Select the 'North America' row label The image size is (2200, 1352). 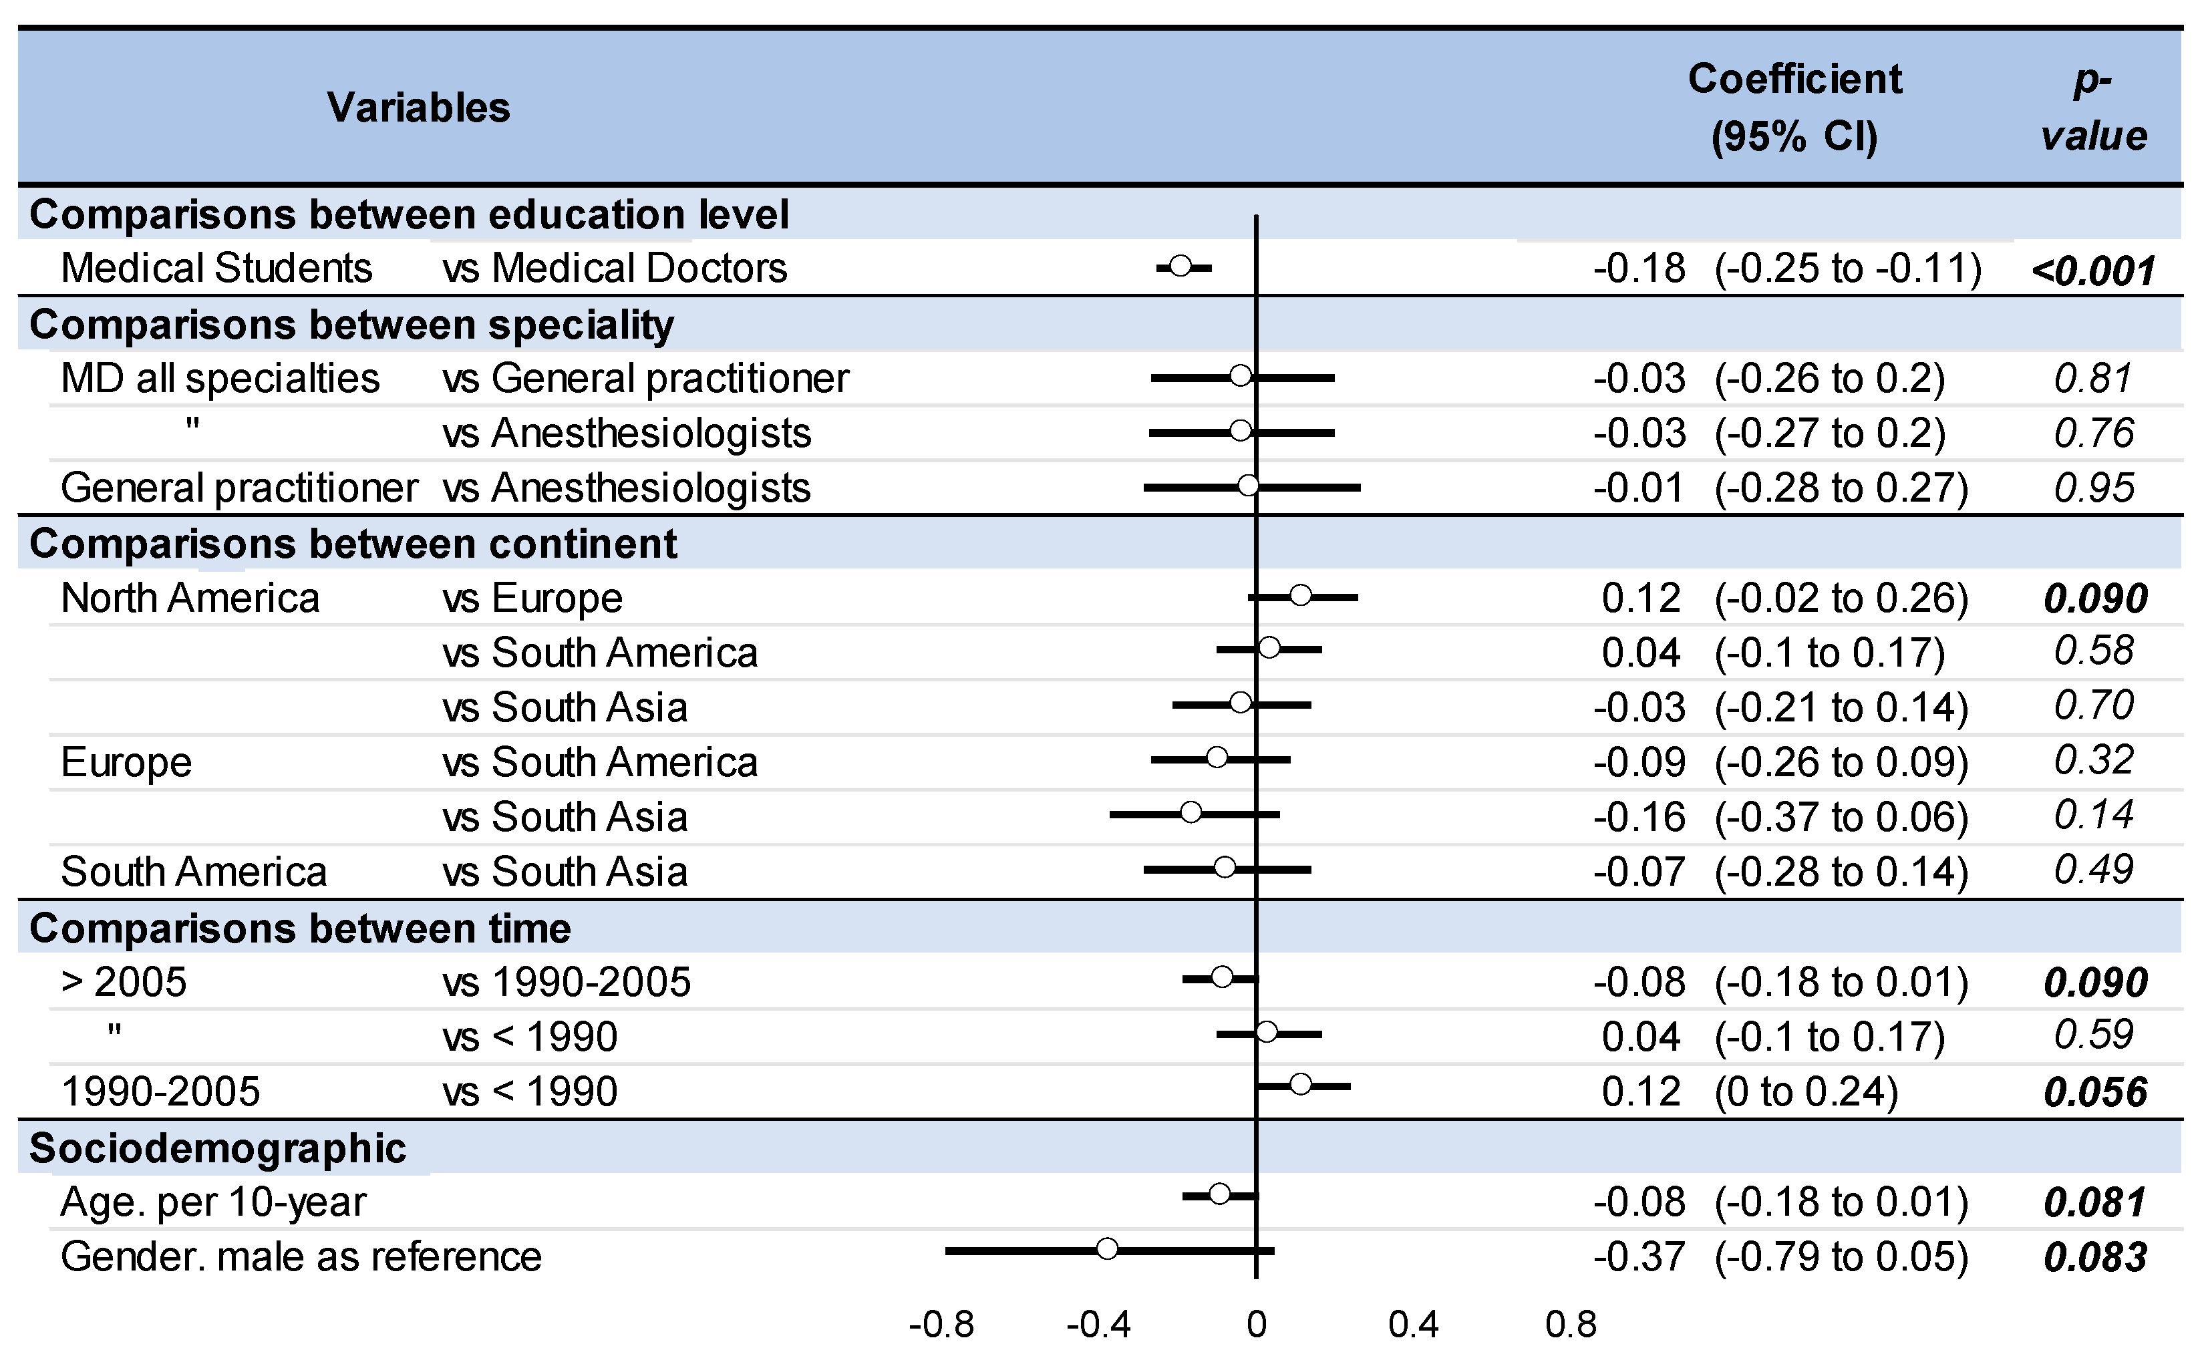190,599
